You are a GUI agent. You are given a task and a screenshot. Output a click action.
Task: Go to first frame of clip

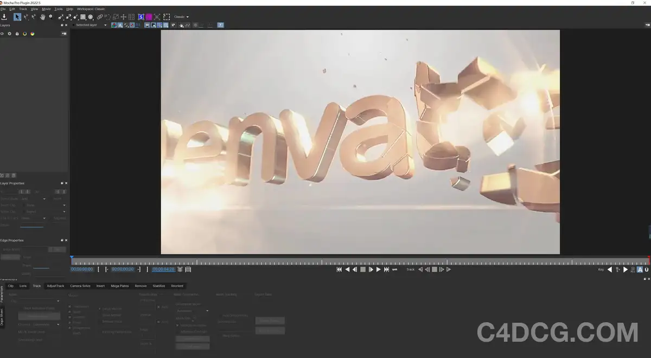[x=339, y=269]
